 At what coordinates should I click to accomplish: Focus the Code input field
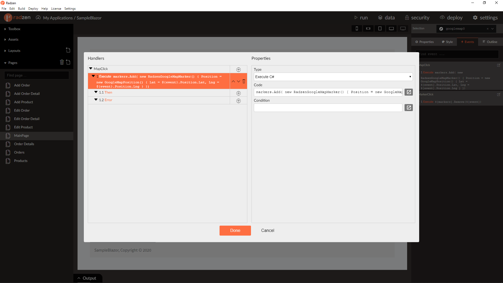click(328, 92)
